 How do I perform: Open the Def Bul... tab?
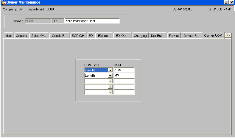[158, 36]
